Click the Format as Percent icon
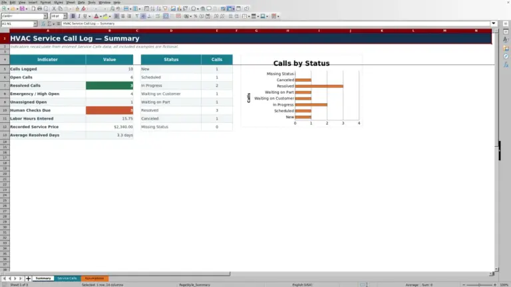 pos(195,16)
